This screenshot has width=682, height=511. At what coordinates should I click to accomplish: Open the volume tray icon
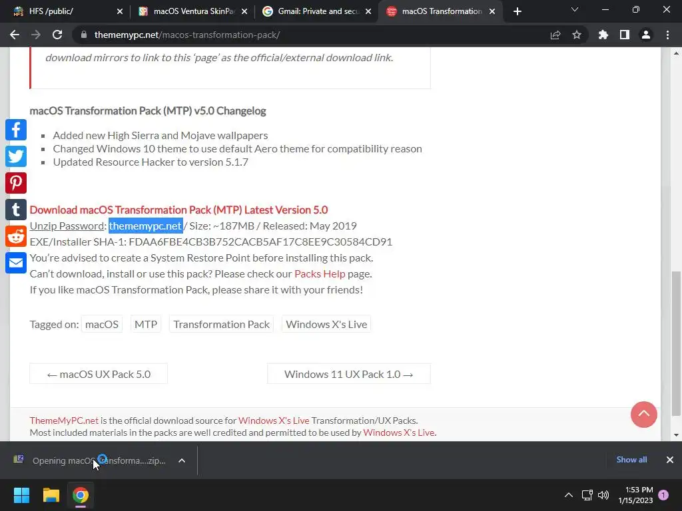point(603,495)
